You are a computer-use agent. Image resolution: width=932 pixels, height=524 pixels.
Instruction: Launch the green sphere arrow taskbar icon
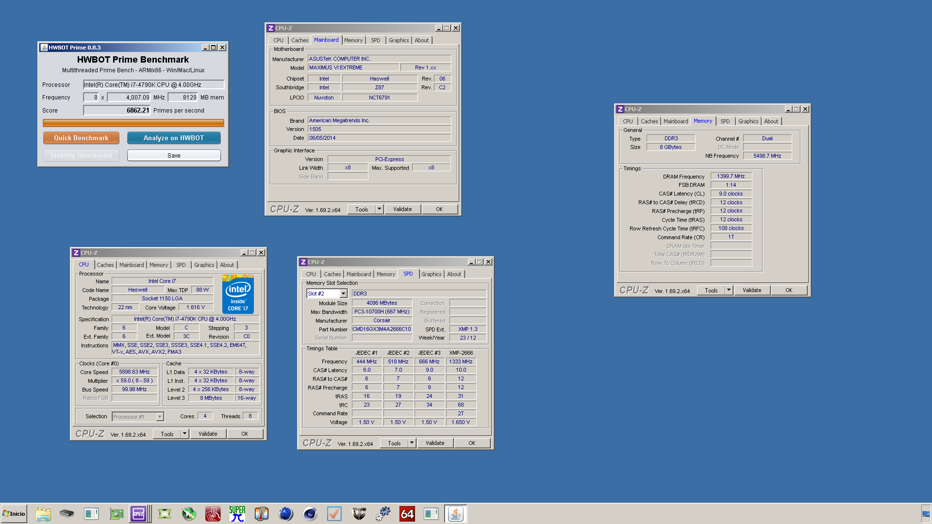click(x=189, y=514)
